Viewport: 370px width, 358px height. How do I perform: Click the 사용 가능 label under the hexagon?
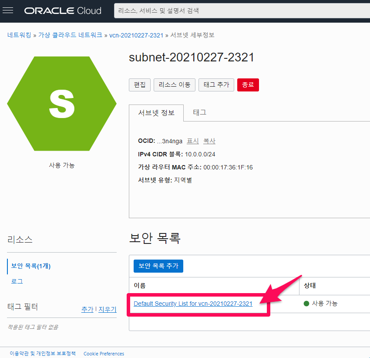62,165
